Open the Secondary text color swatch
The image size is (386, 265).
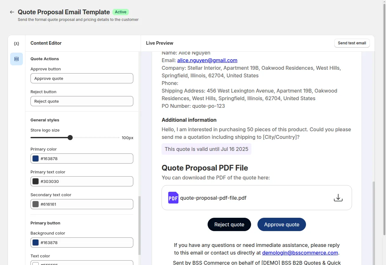(36, 204)
